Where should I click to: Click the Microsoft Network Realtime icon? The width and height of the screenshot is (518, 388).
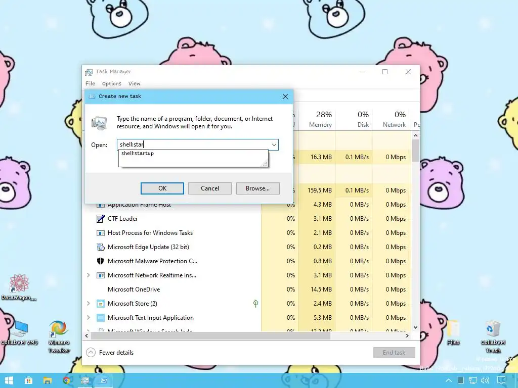(x=101, y=275)
